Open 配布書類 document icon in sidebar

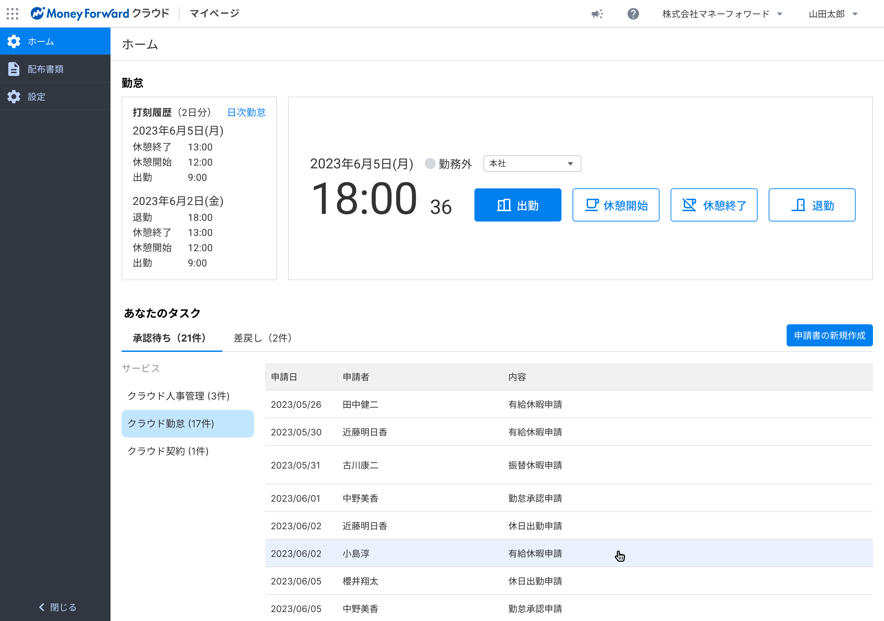14,69
